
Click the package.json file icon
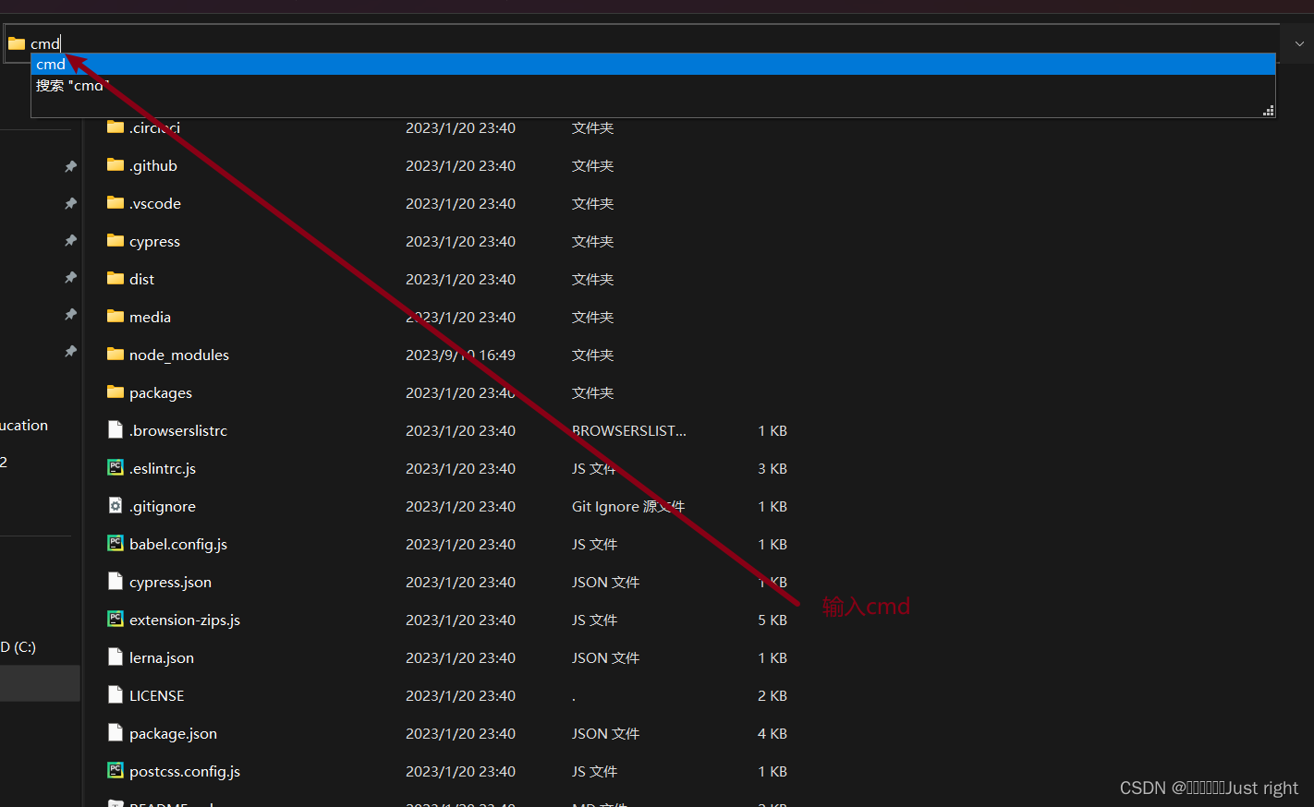pos(116,733)
